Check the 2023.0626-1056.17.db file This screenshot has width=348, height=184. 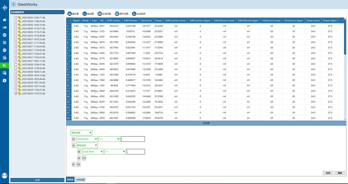16,18
